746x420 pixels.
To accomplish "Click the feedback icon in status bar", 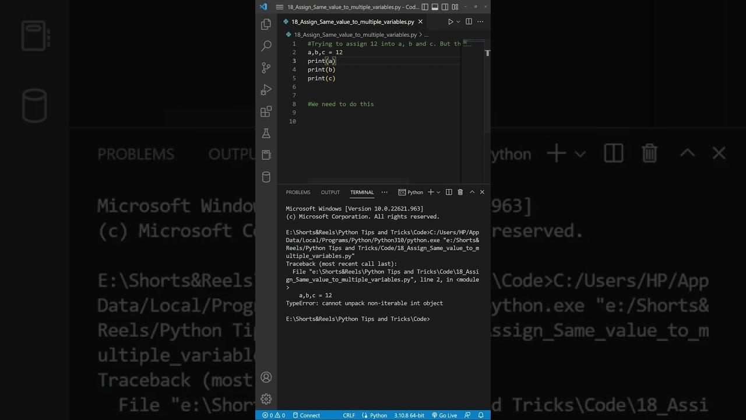I will 468,415.
